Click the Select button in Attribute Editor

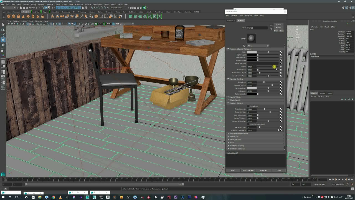tap(233, 170)
